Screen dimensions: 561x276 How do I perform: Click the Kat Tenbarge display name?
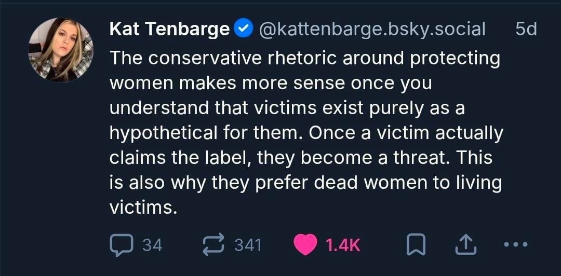point(169,30)
